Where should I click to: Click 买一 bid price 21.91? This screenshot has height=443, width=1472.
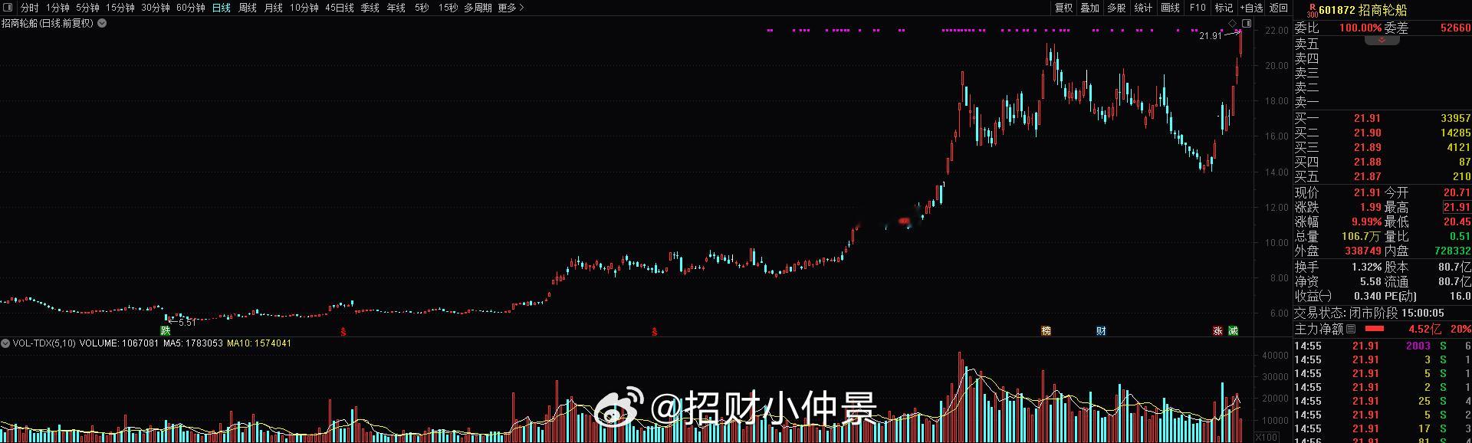pos(1367,118)
